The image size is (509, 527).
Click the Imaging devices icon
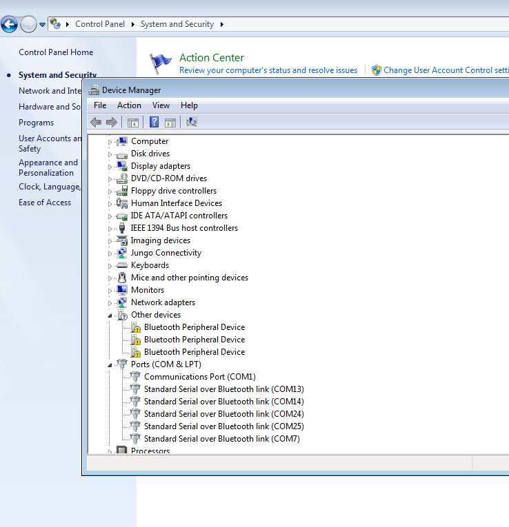pos(122,240)
